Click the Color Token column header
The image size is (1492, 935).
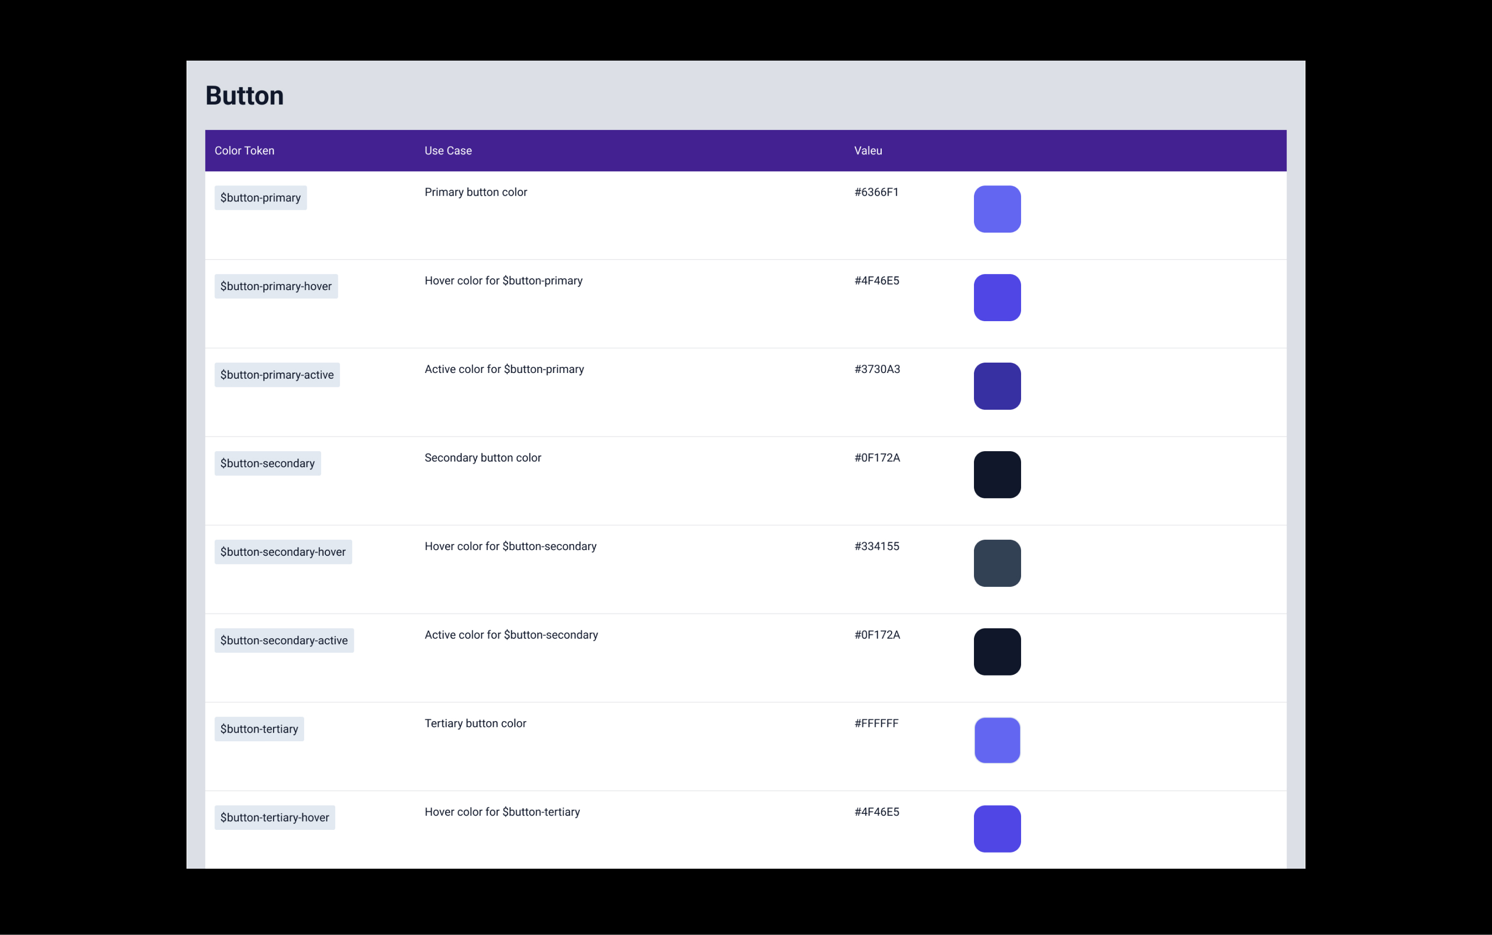pyautogui.click(x=244, y=150)
